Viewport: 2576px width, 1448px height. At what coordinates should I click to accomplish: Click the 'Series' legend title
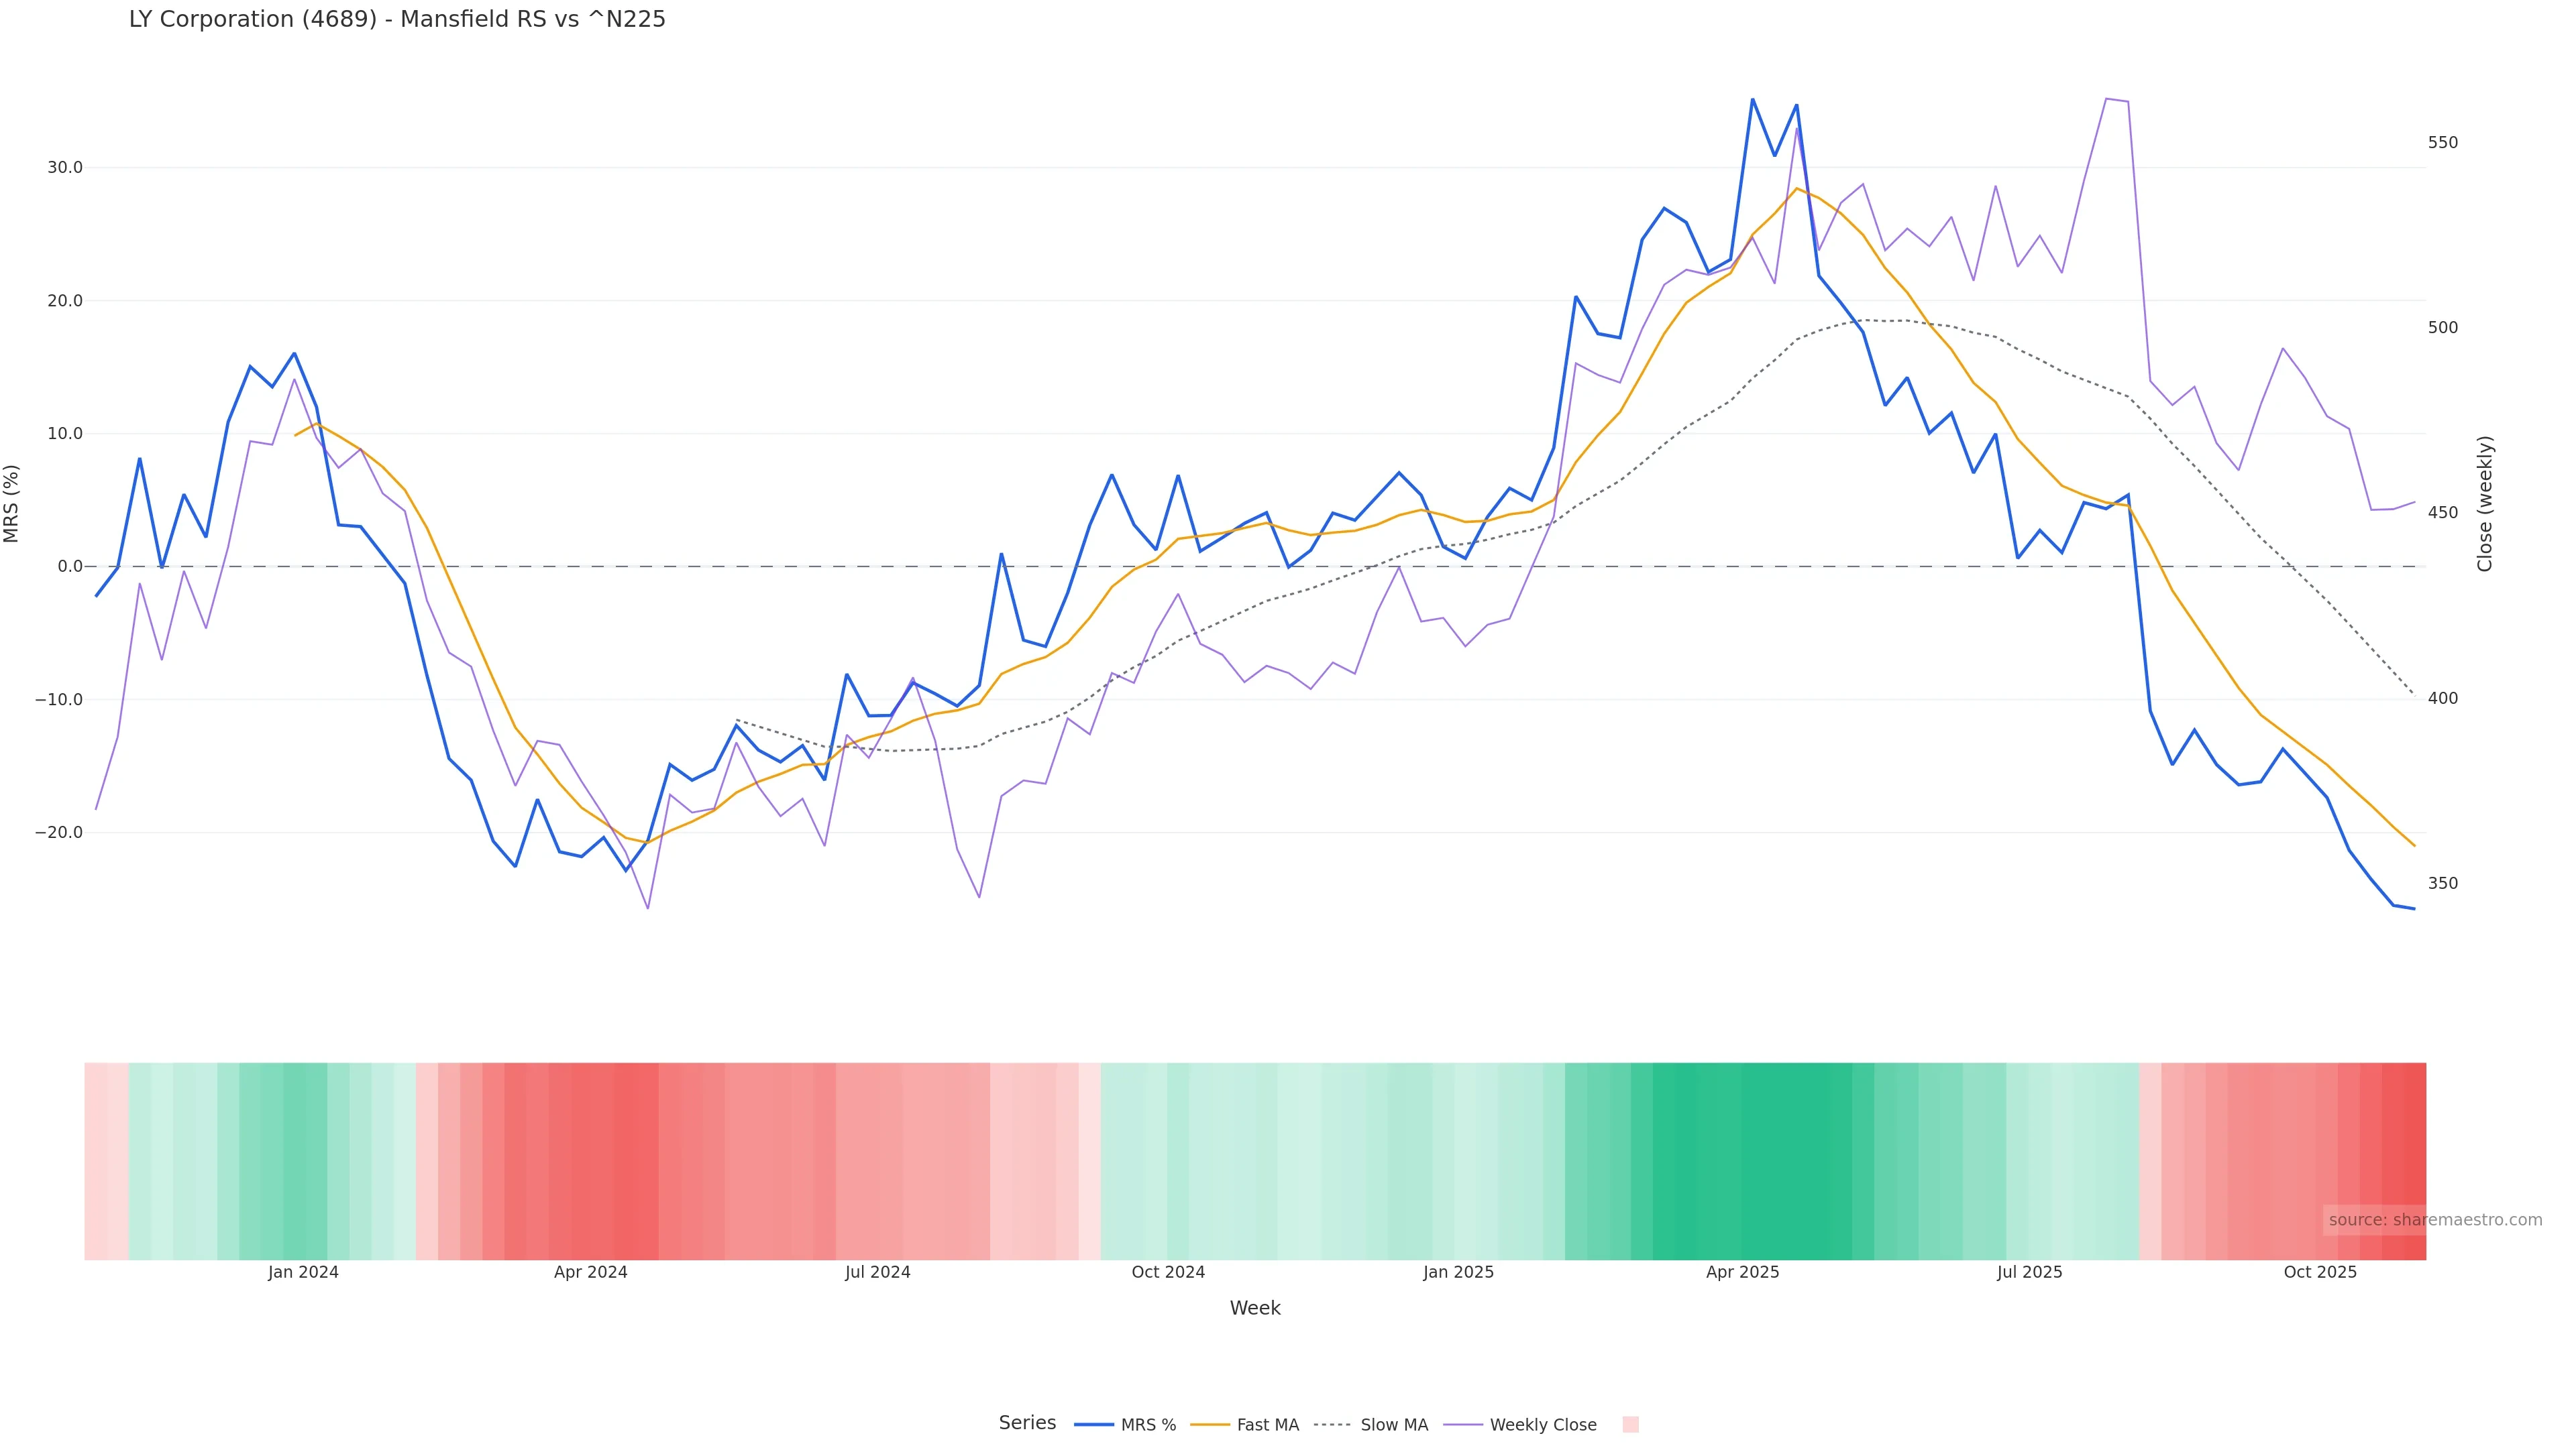[1027, 1423]
